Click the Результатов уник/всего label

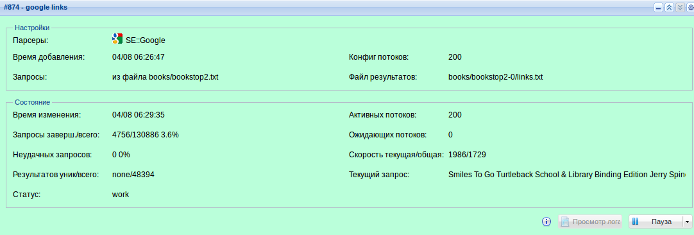point(56,175)
